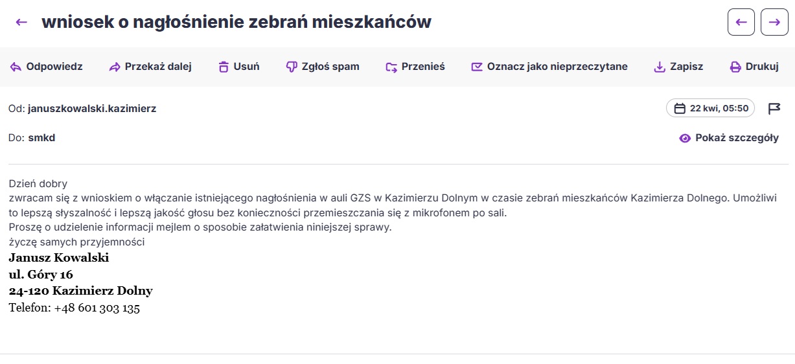
Task: Click the phone number +48 601 303 135
Action: click(97, 308)
